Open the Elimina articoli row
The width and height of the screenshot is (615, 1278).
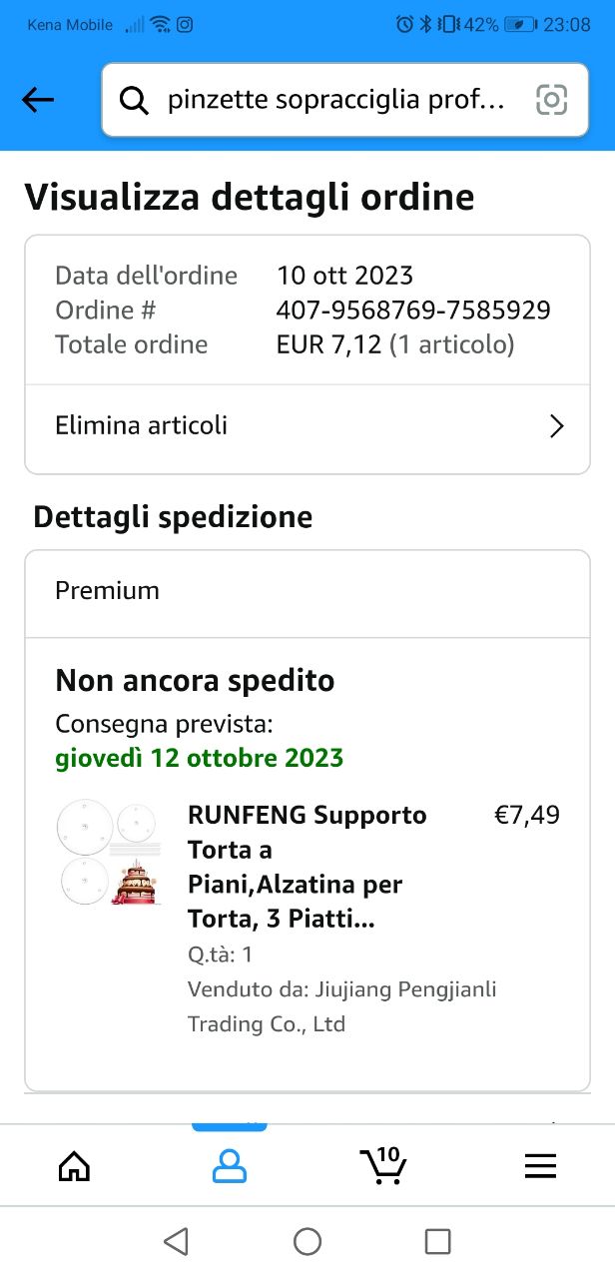click(x=307, y=427)
